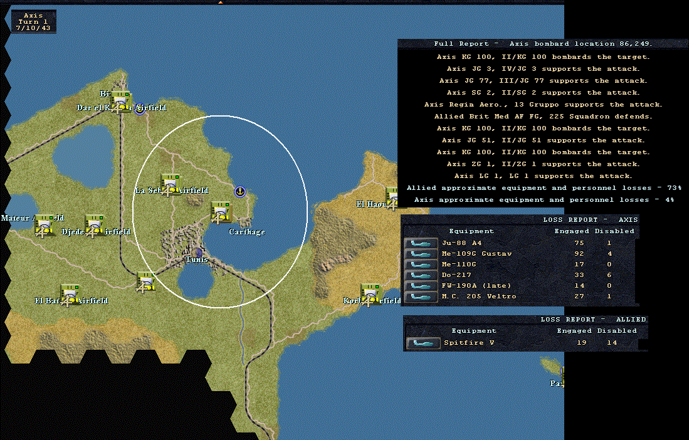Click 'Allied Brit Med AF FG, 225 Squadron defends' line

pos(543,117)
